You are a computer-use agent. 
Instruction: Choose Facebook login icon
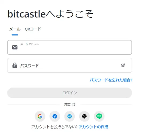point(55,116)
